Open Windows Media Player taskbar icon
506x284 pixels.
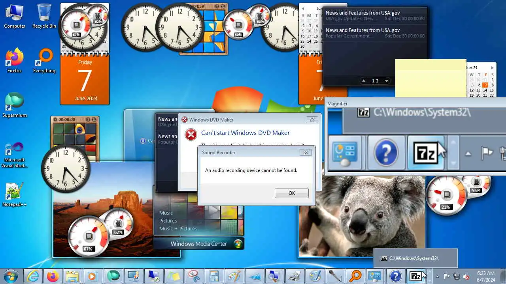coord(93,277)
